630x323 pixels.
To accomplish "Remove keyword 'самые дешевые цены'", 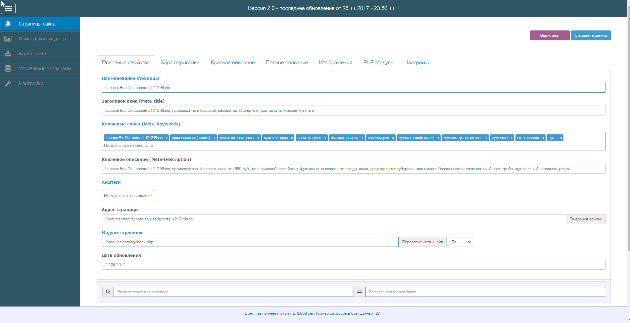I will [258, 138].
